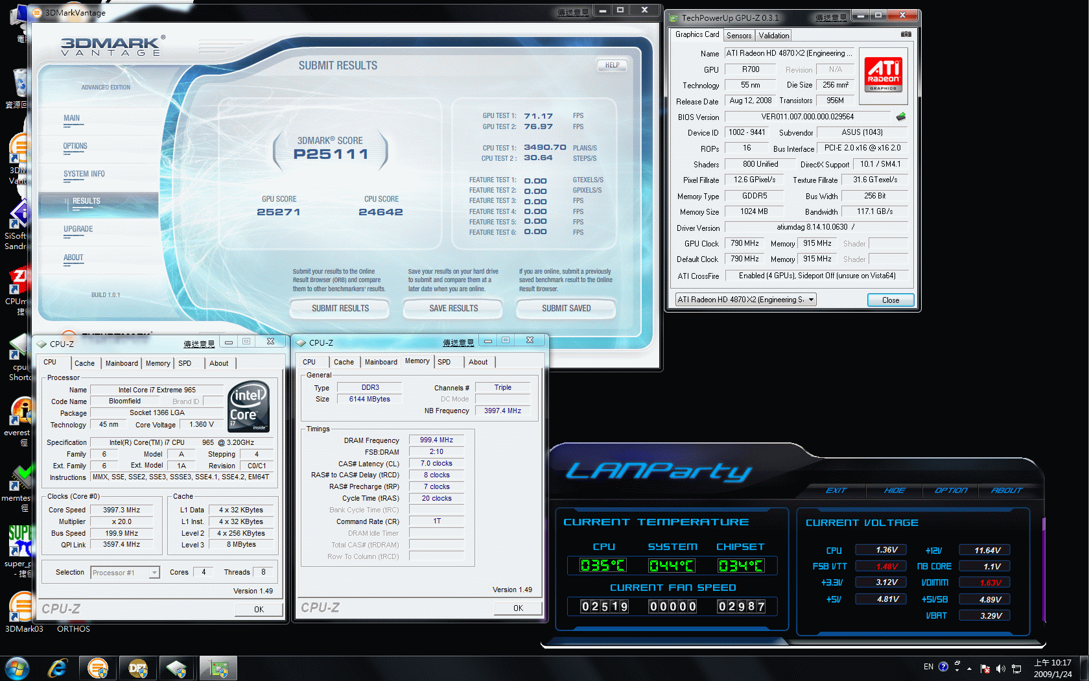Click the ATI Radeon logo
Image resolution: width=1089 pixels, height=681 pixels.
883,75
